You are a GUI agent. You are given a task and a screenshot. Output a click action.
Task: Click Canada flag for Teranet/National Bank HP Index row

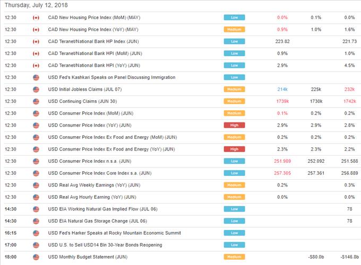pos(36,41)
